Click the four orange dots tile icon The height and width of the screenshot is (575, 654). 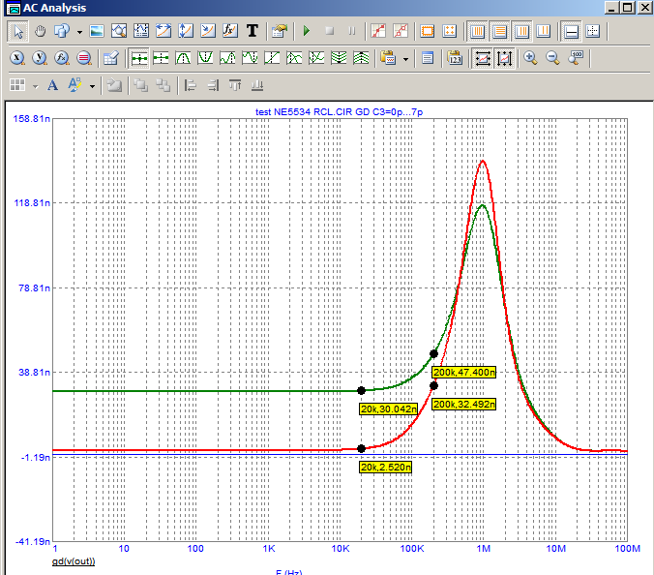coord(449,31)
